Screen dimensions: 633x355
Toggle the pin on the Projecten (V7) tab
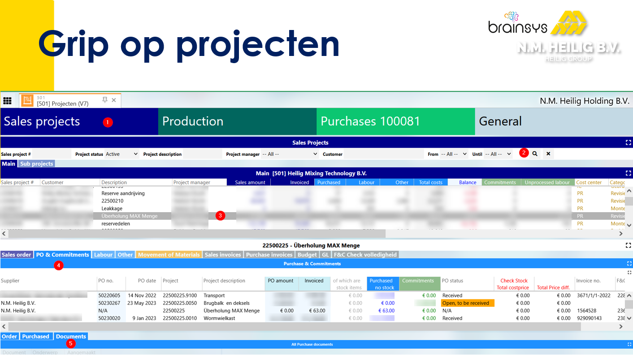click(x=104, y=100)
